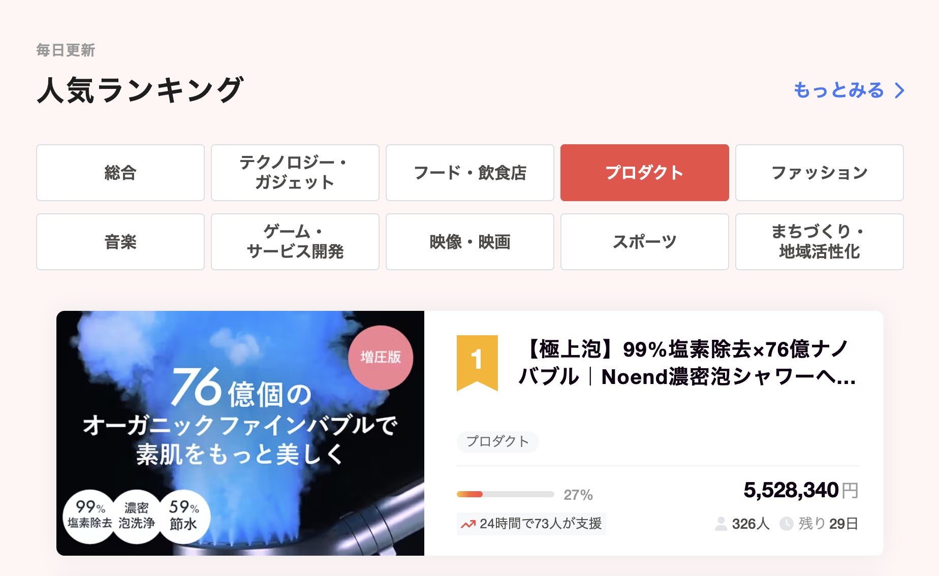Open the もっとみる link
This screenshot has width=939, height=576.
(x=839, y=90)
